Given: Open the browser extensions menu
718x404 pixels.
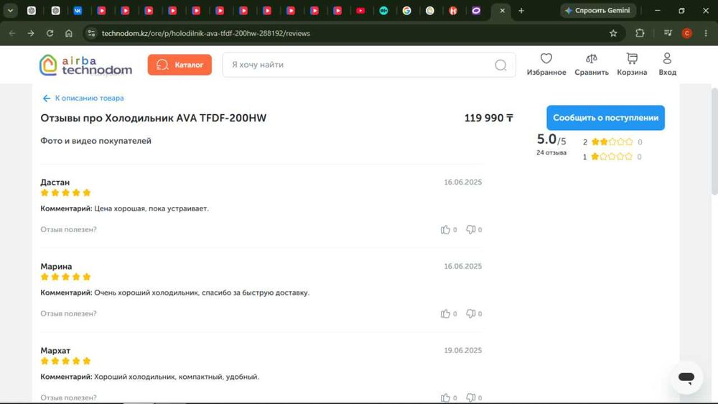Looking at the screenshot, I should pos(640,34).
